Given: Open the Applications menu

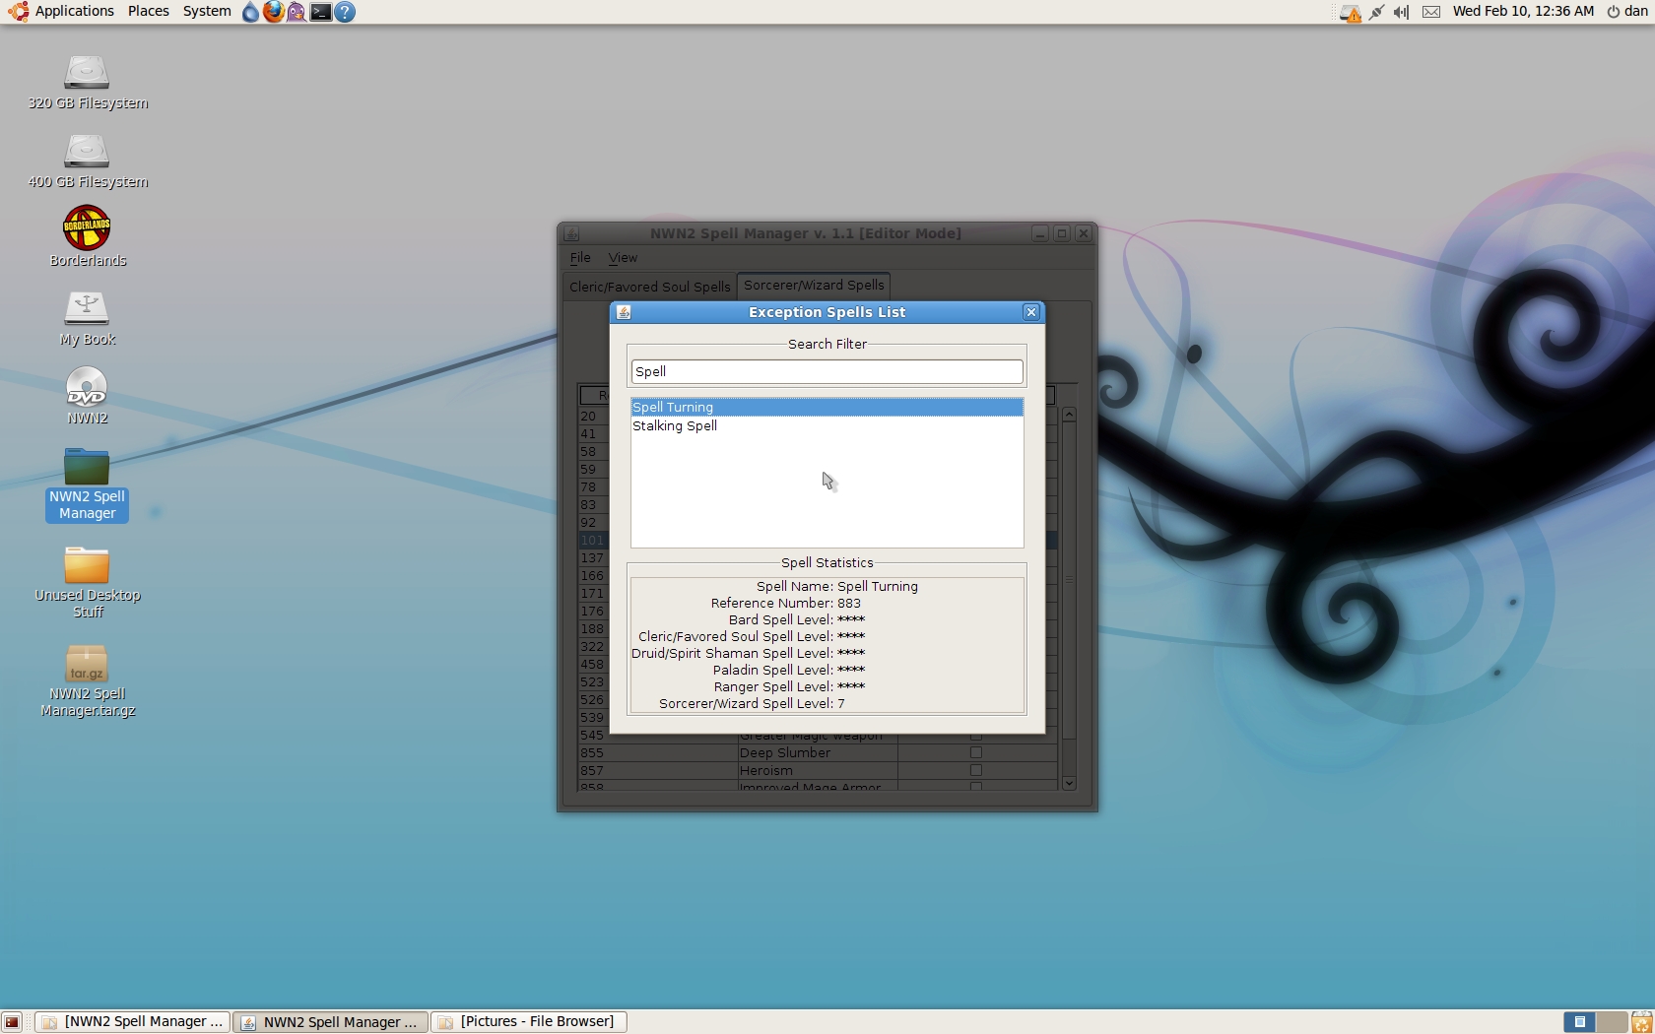Looking at the screenshot, I should click(x=63, y=11).
